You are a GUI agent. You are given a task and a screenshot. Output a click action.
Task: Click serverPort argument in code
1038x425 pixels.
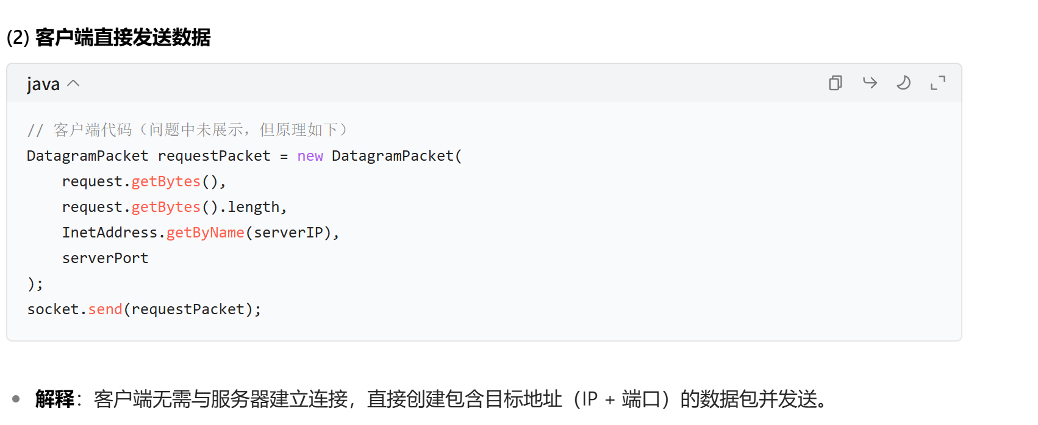coord(105,258)
